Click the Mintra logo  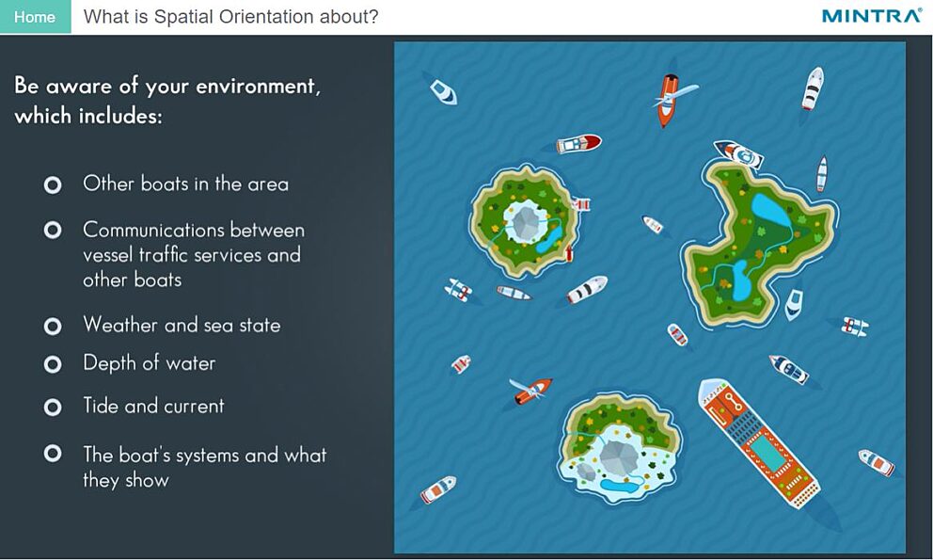[x=872, y=16]
